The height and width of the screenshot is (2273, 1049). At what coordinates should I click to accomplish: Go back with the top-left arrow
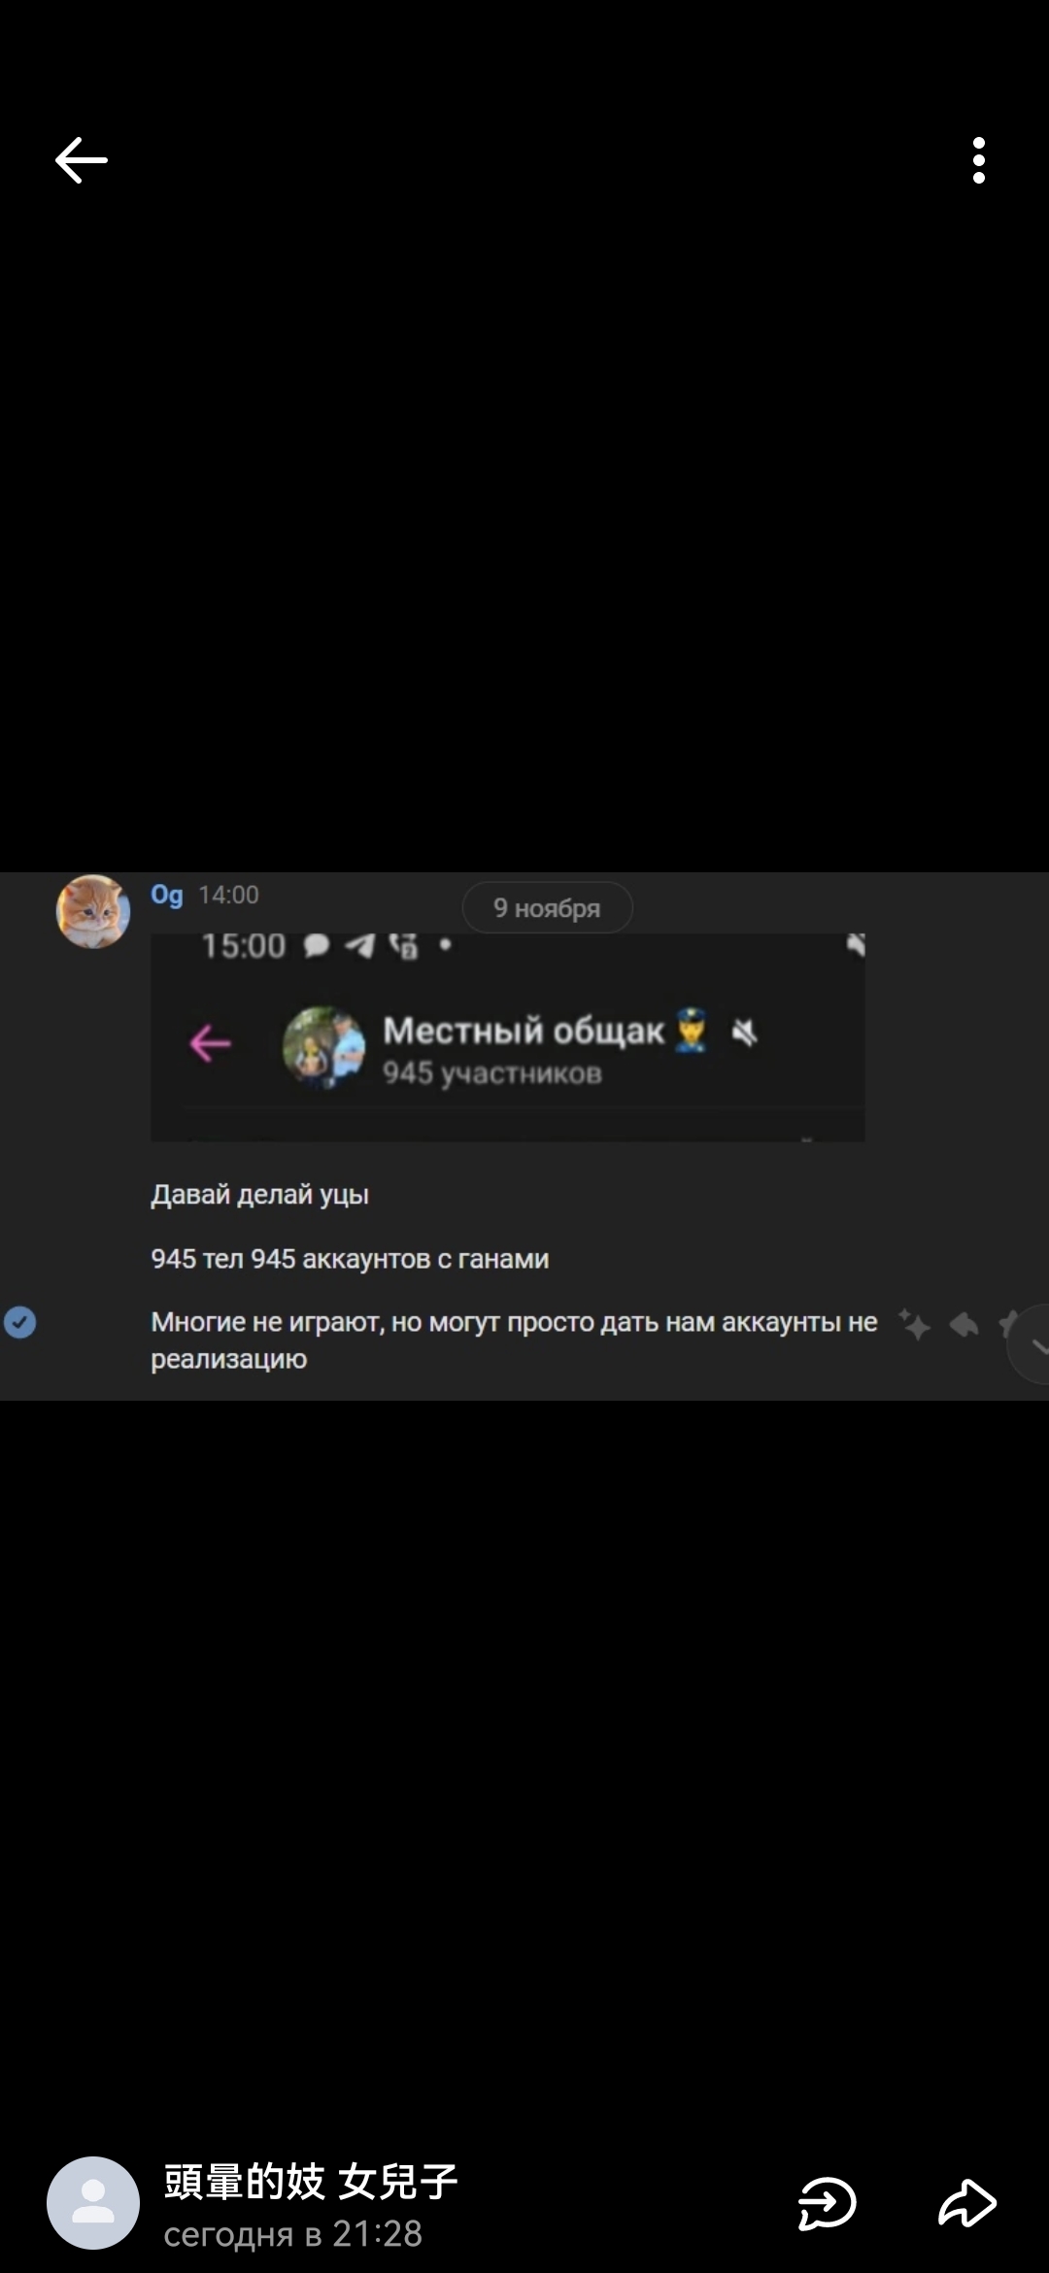click(82, 160)
